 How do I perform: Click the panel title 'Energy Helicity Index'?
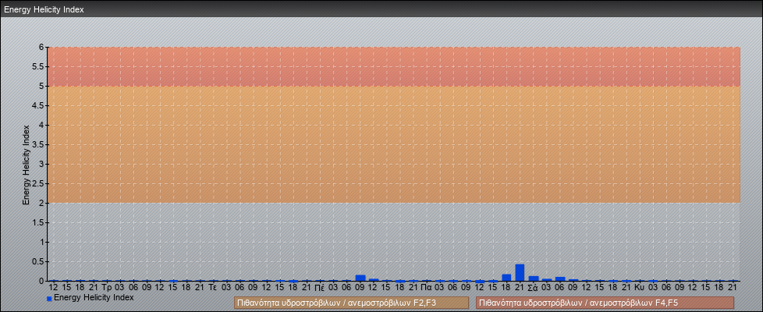coord(44,9)
